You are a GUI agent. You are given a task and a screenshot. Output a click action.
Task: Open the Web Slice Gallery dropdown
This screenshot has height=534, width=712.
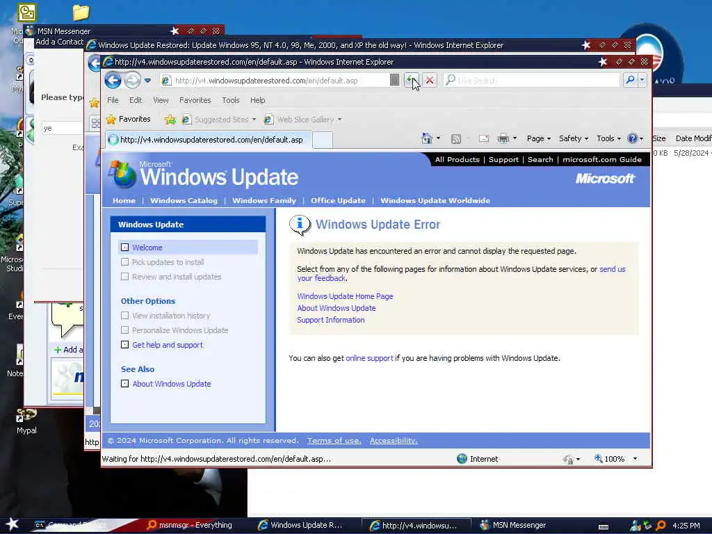(303, 120)
